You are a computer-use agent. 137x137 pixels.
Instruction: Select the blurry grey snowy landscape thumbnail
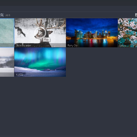7,62
